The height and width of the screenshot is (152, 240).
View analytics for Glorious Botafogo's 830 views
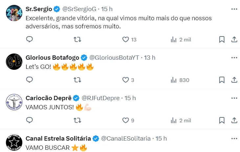[x=174, y=80]
